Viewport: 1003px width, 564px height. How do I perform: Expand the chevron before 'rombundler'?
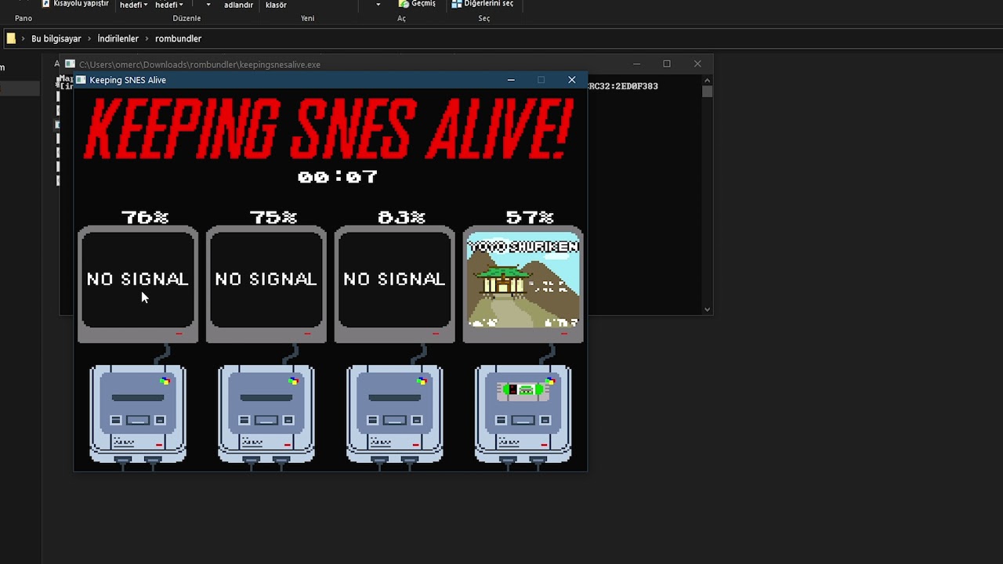tap(147, 38)
